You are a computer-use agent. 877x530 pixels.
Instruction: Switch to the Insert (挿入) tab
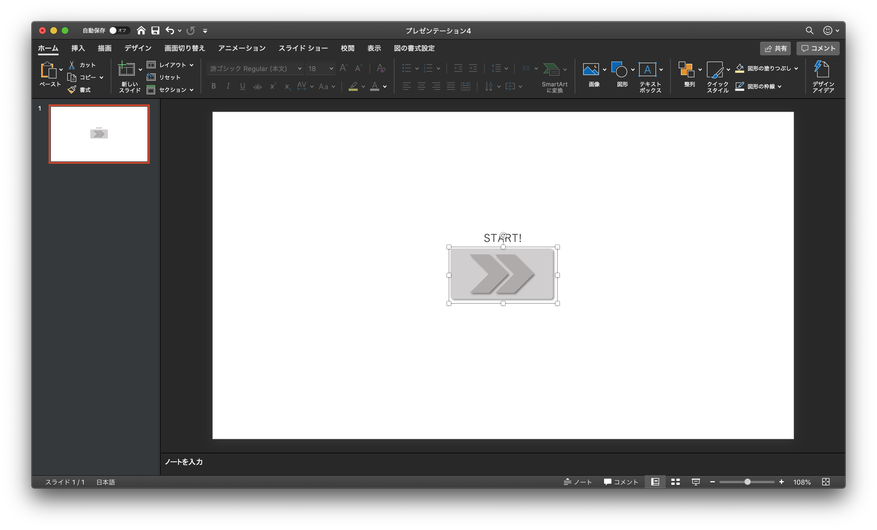(x=78, y=48)
